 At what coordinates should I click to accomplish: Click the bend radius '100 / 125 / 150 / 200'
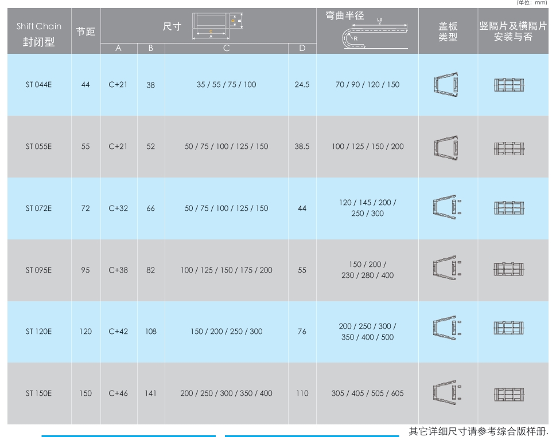coord(368,147)
